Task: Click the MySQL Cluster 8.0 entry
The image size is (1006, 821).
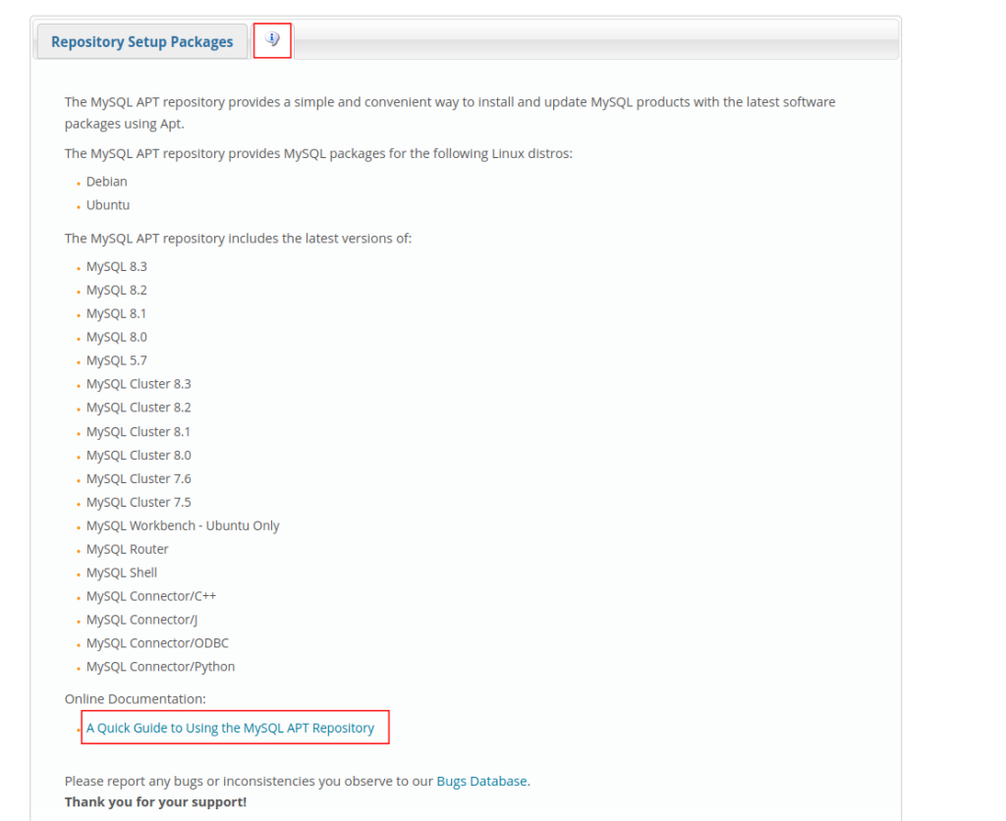Action: point(139,454)
